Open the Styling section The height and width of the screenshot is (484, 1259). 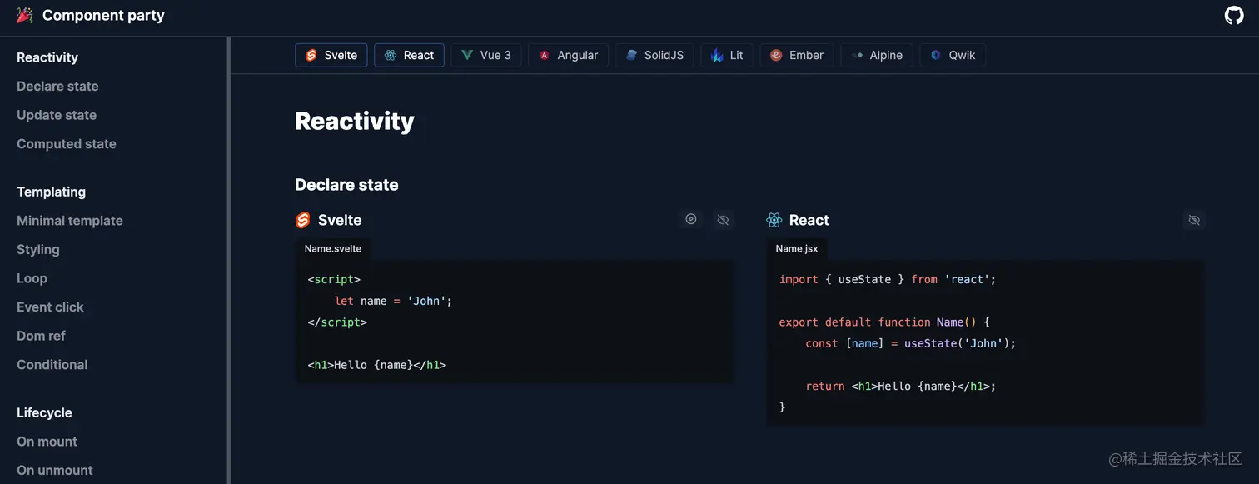coord(38,249)
